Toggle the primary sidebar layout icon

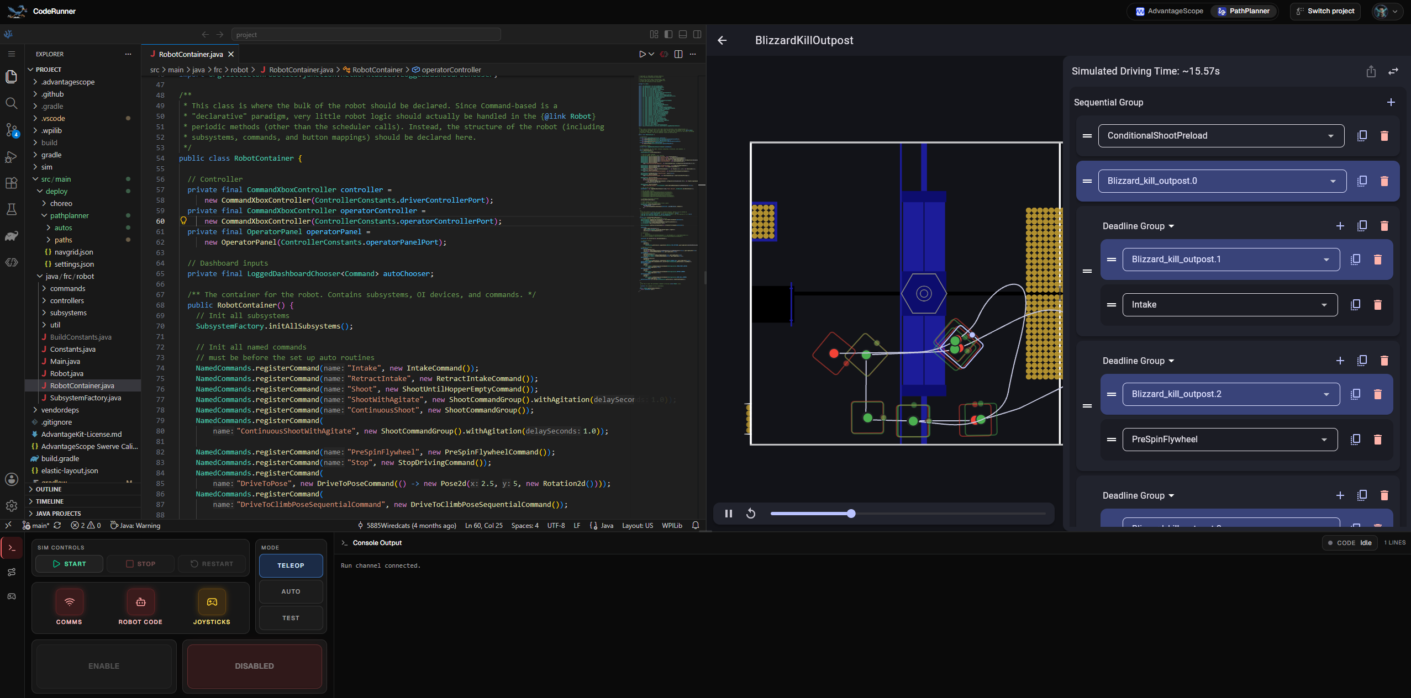[668, 34]
